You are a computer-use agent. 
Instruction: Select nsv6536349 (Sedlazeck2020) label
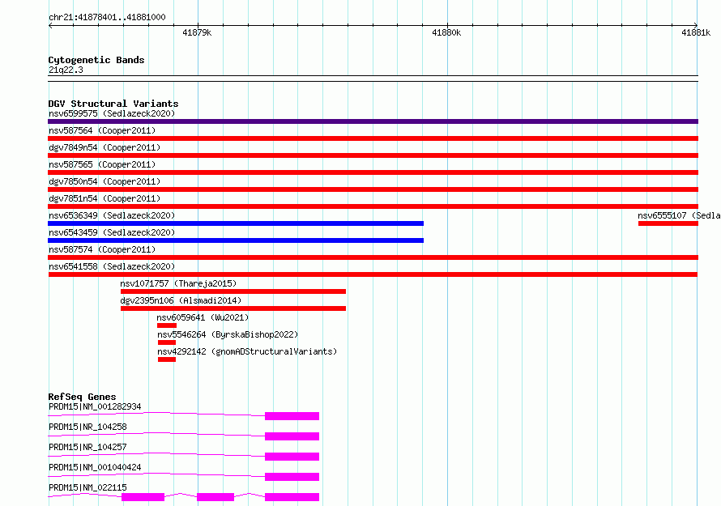[x=112, y=215]
